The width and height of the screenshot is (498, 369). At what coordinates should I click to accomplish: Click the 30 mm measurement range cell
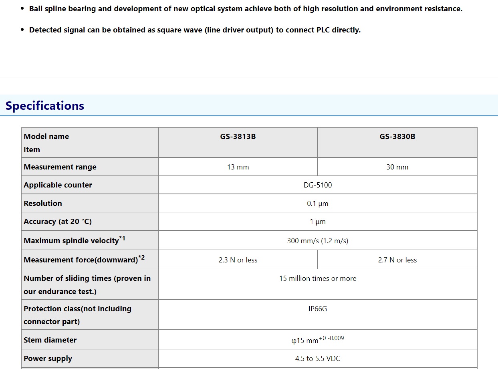pos(397,167)
